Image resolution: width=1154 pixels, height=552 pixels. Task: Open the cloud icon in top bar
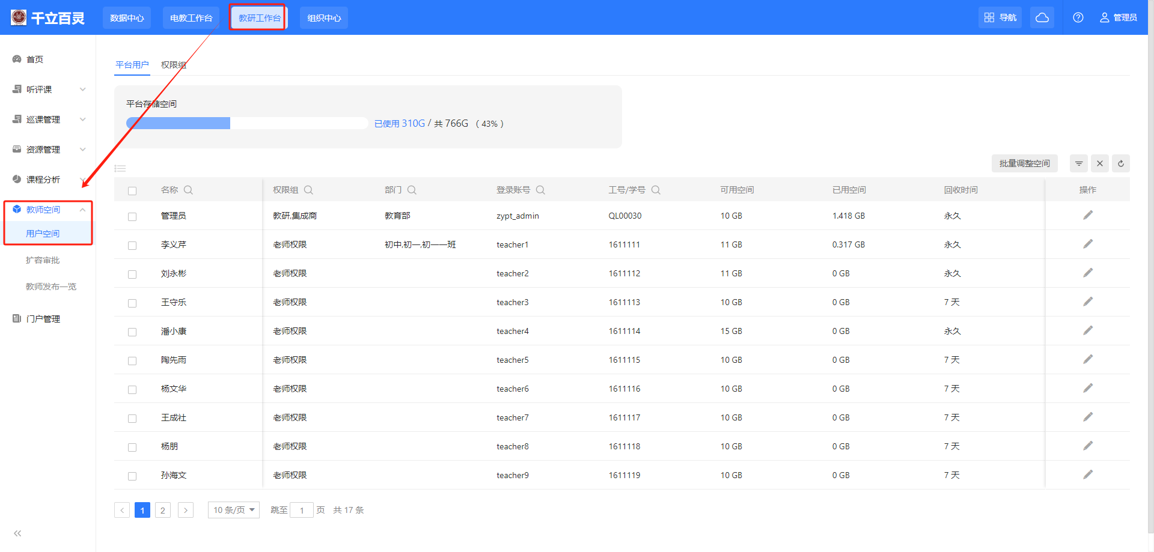tap(1042, 17)
